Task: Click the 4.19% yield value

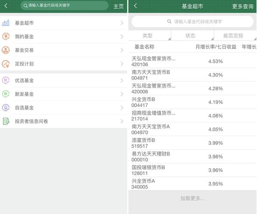Action: coord(215,102)
